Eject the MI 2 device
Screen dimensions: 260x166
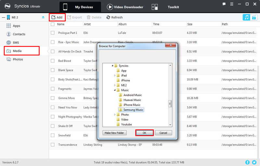(43, 17)
